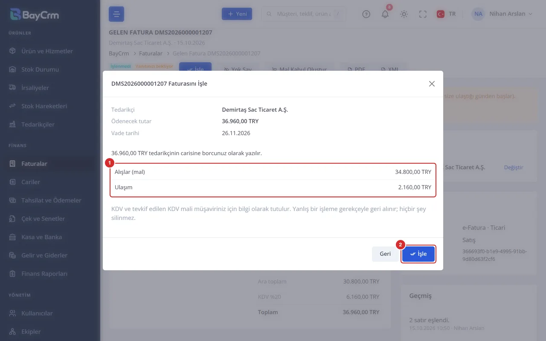Image resolution: width=546 pixels, height=341 pixels.
Task: Open notifications bell icon
Action: coord(385,14)
